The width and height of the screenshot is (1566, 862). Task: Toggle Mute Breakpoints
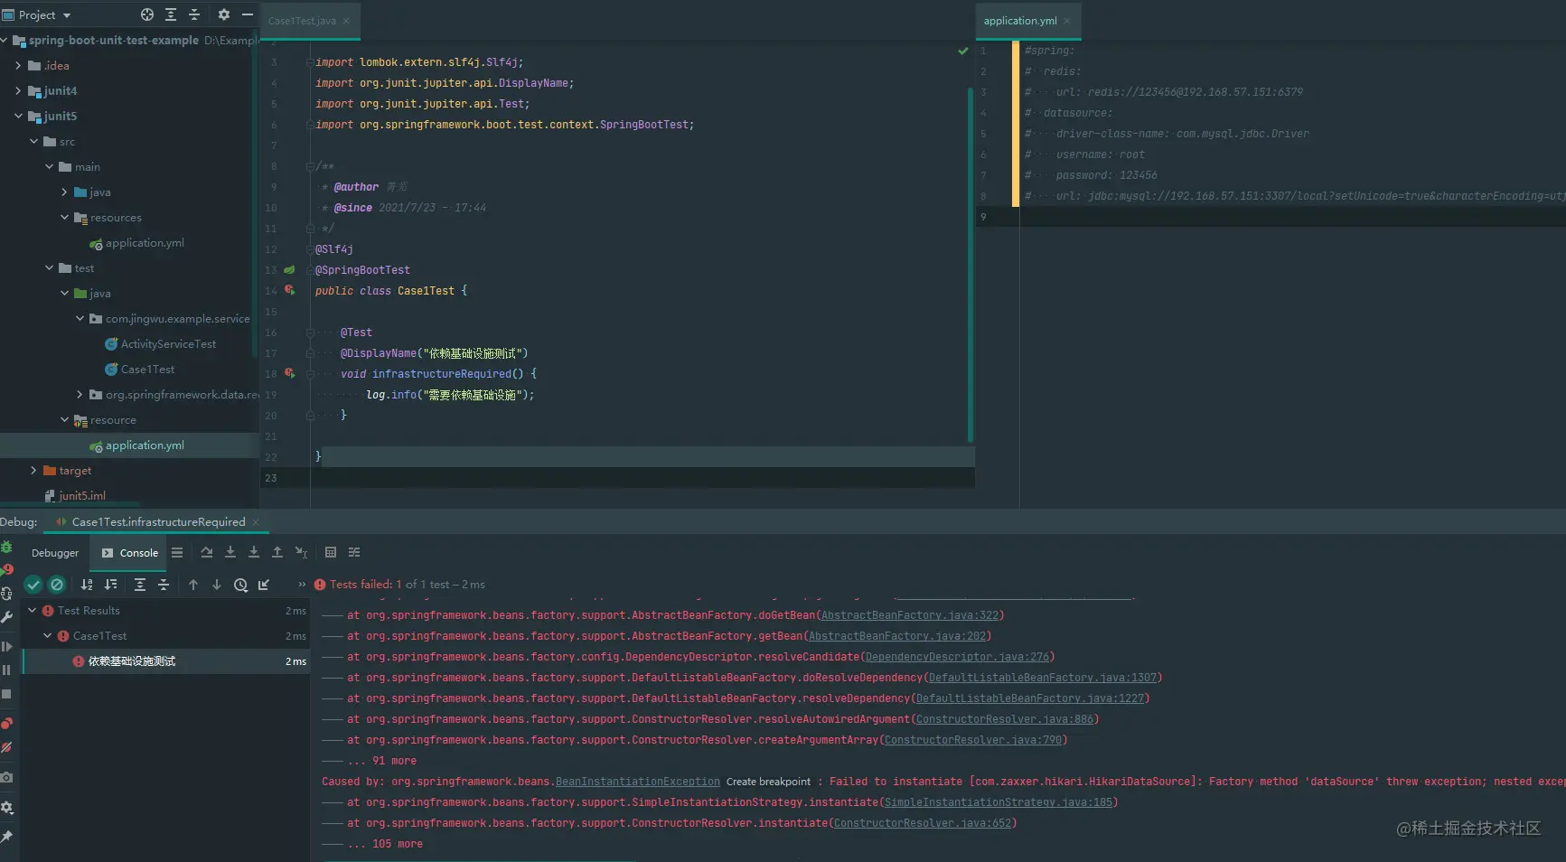6,747
